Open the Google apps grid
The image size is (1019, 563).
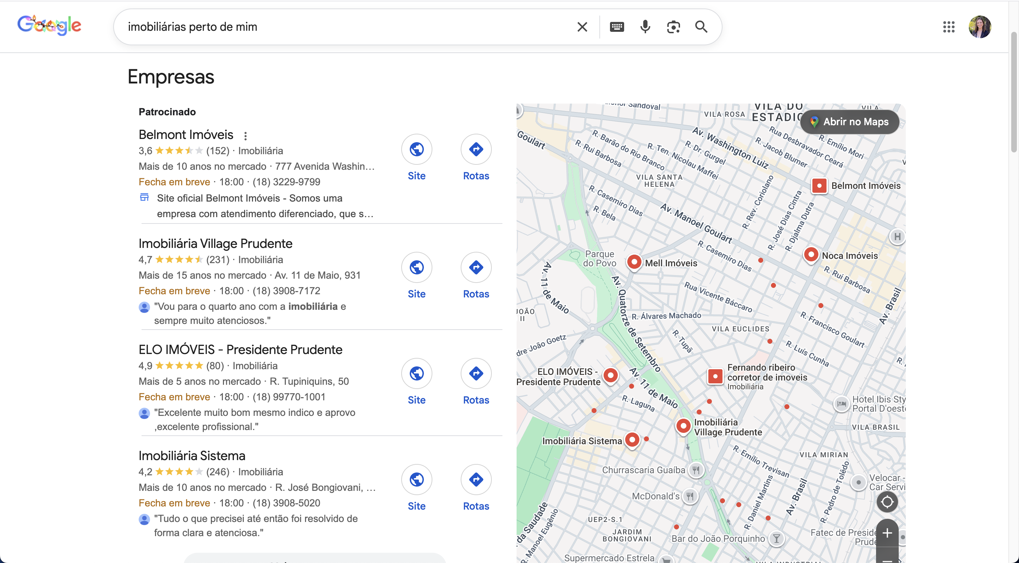pos(948,27)
